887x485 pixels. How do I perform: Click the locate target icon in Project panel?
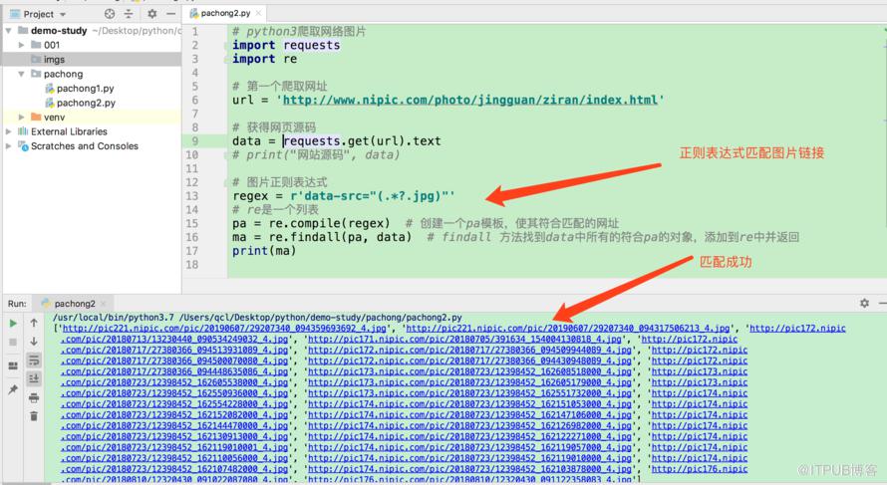coord(110,14)
